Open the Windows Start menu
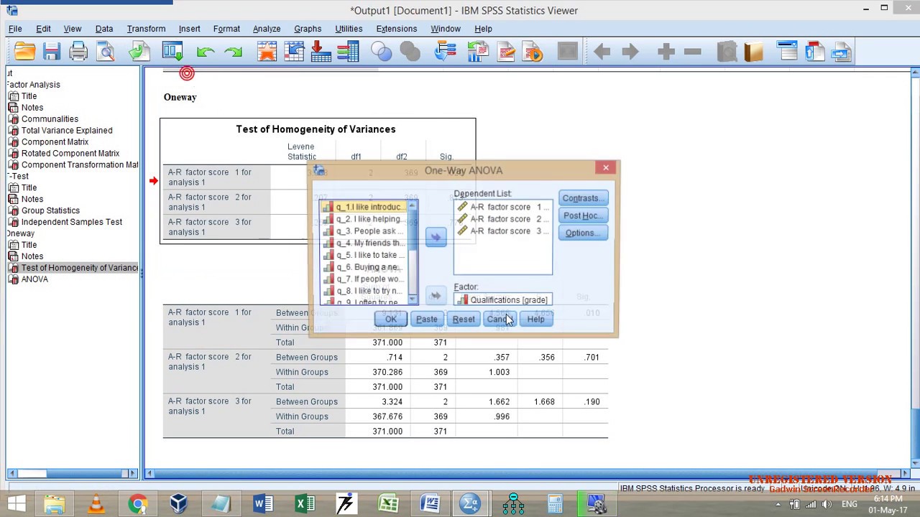920x517 pixels. click(16, 504)
